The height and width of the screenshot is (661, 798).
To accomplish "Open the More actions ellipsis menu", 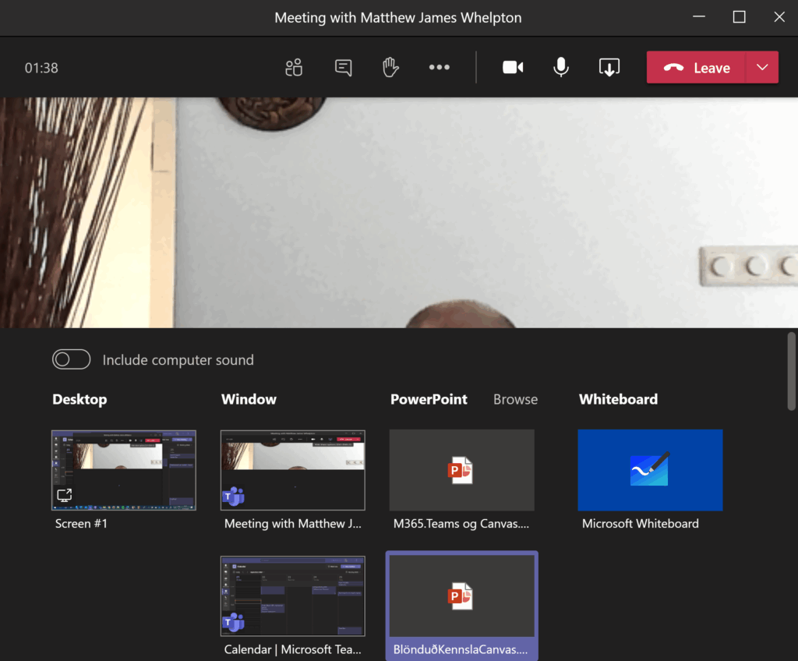I will pos(440,68).
